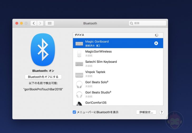Minimize the window with yellow button
The height and width of the screenshot is (133, 192).
(x=21, y=23)
